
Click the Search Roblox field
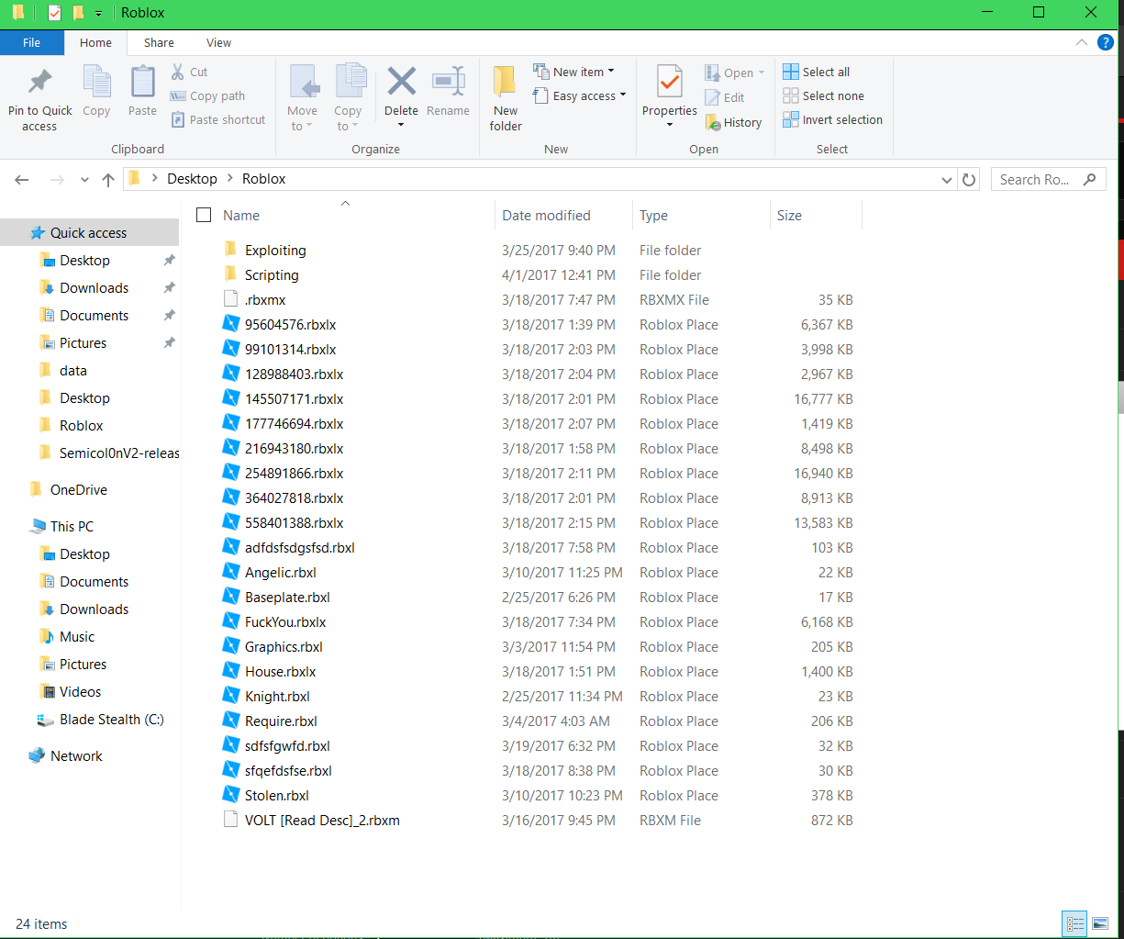coord(1048,180)
